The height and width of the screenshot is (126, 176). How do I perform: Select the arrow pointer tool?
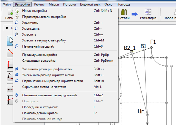(10, 41)
